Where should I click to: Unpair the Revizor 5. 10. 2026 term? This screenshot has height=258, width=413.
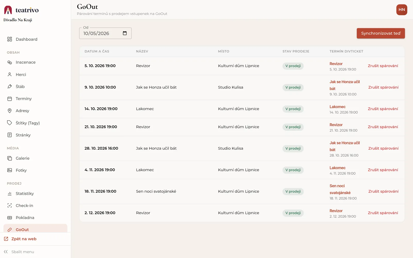tap(383, 66)
